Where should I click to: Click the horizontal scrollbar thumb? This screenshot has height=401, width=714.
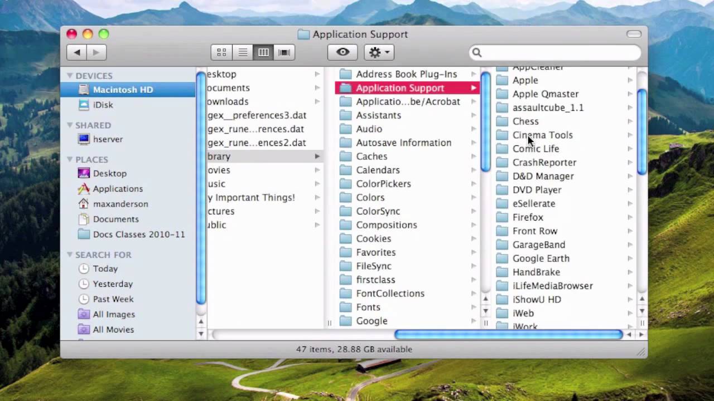tap(508, 335)
